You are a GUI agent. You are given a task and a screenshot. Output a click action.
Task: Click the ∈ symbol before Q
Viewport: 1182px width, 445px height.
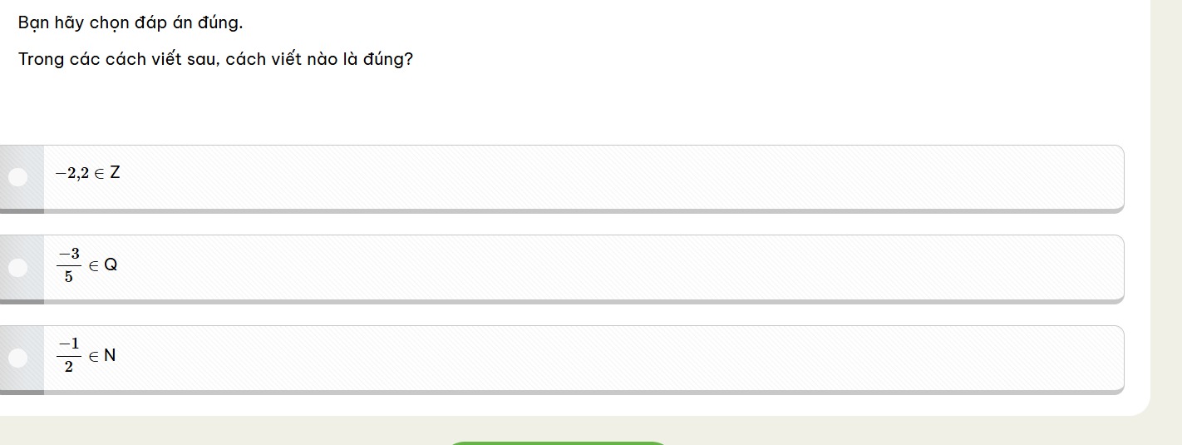(93, 266)
